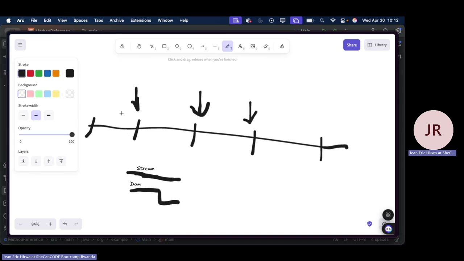
Task: Open the File menu
Action: 34,20
